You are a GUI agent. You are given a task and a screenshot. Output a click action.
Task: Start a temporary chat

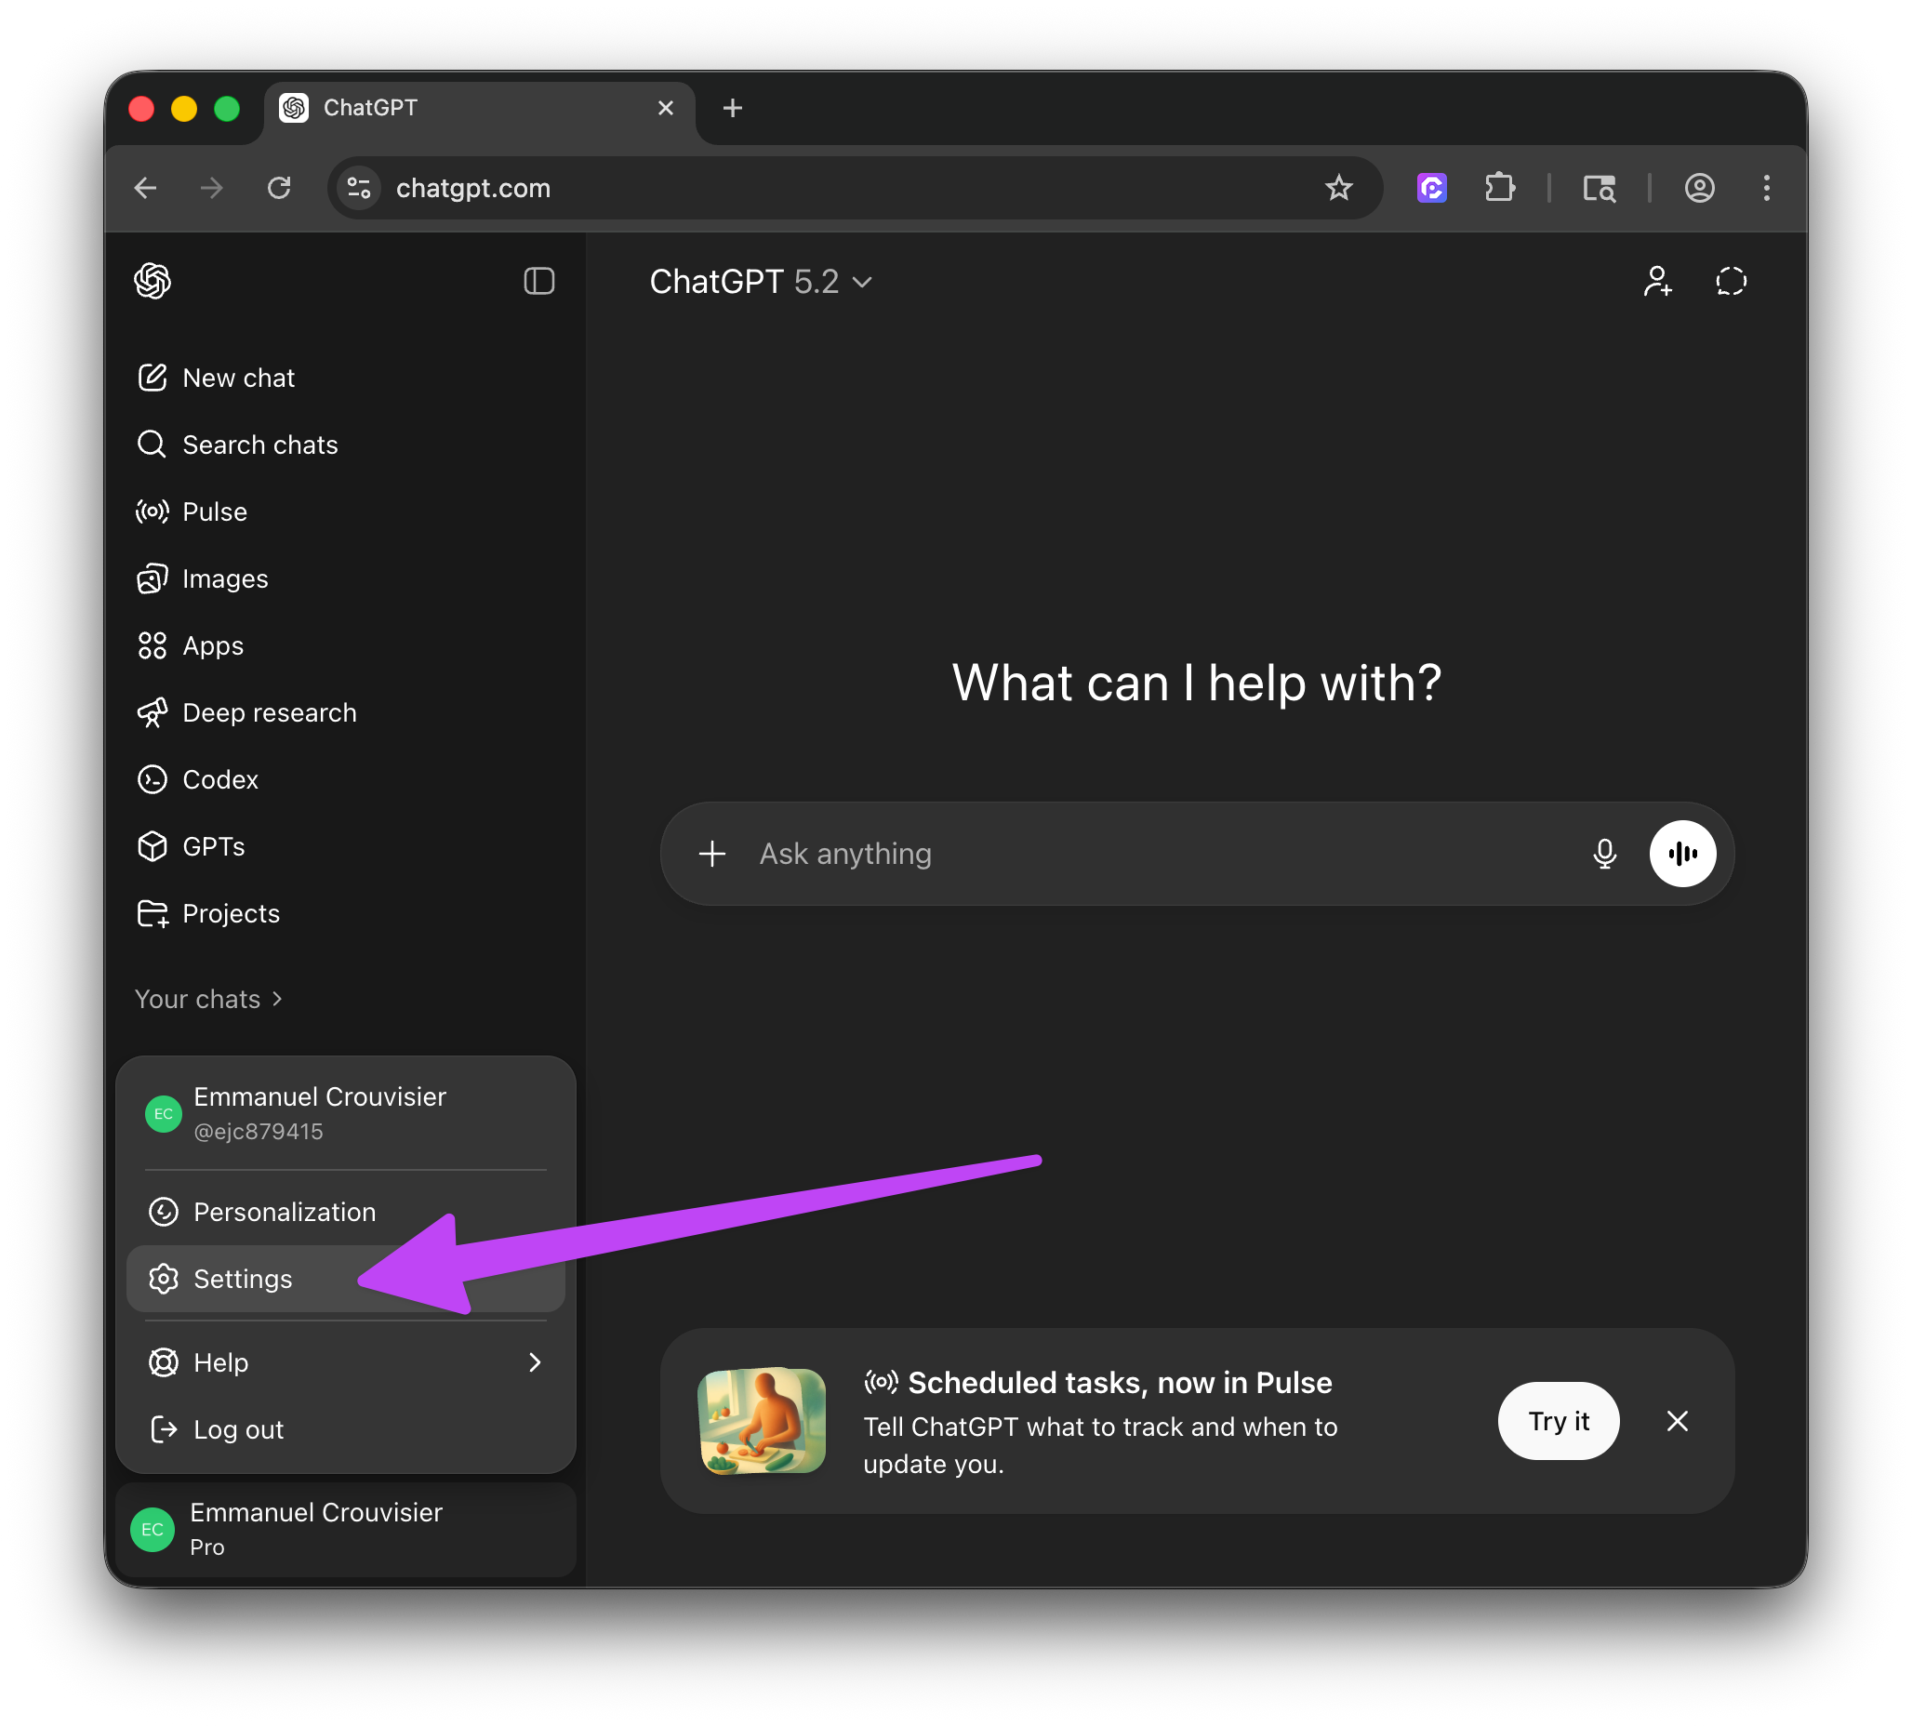pos(1730,281)
